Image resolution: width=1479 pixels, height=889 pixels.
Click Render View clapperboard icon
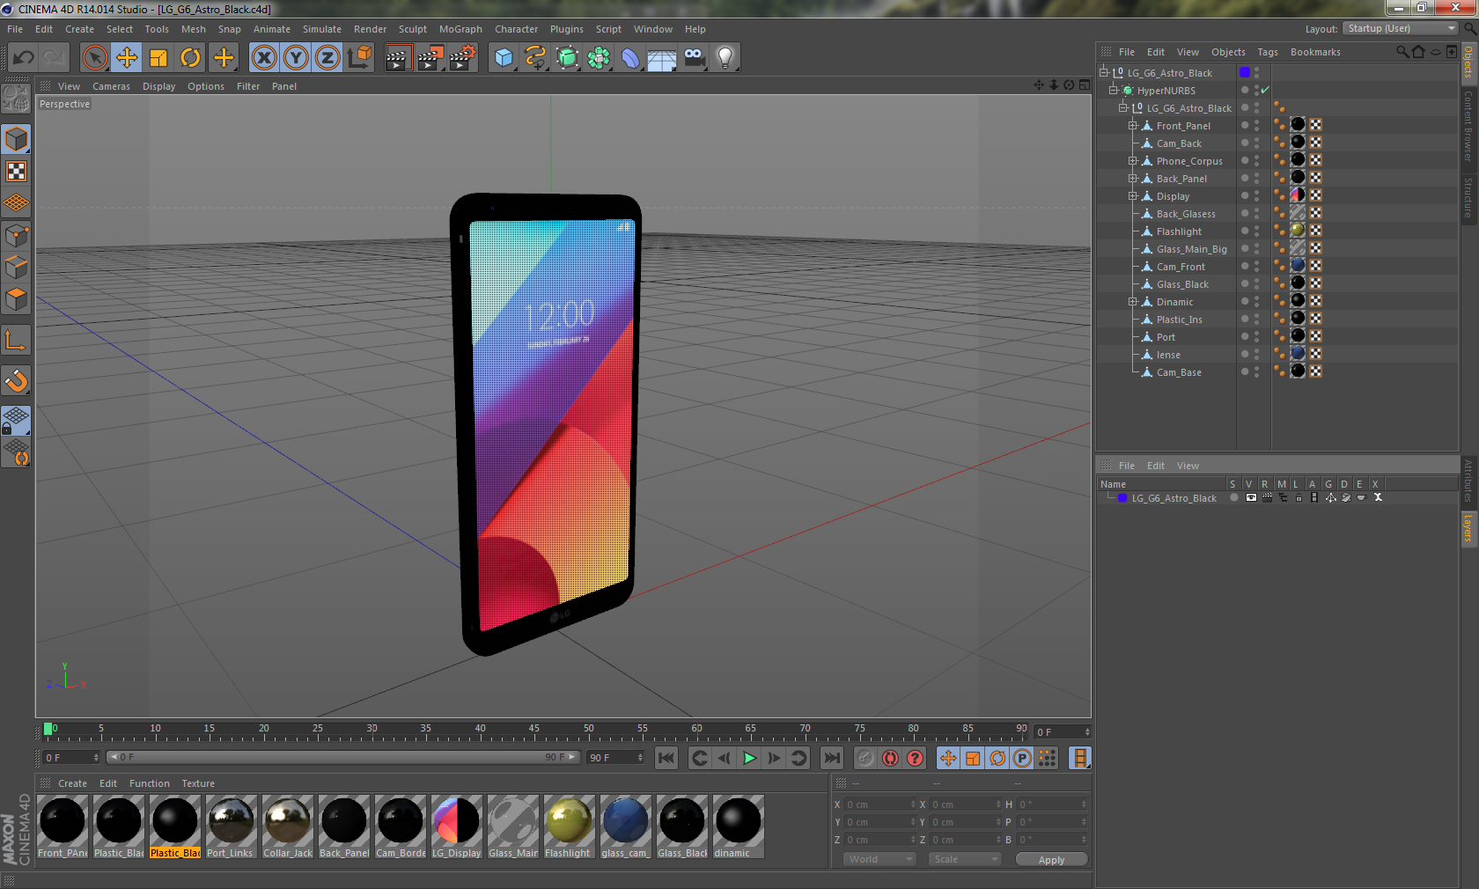point(398,58)
